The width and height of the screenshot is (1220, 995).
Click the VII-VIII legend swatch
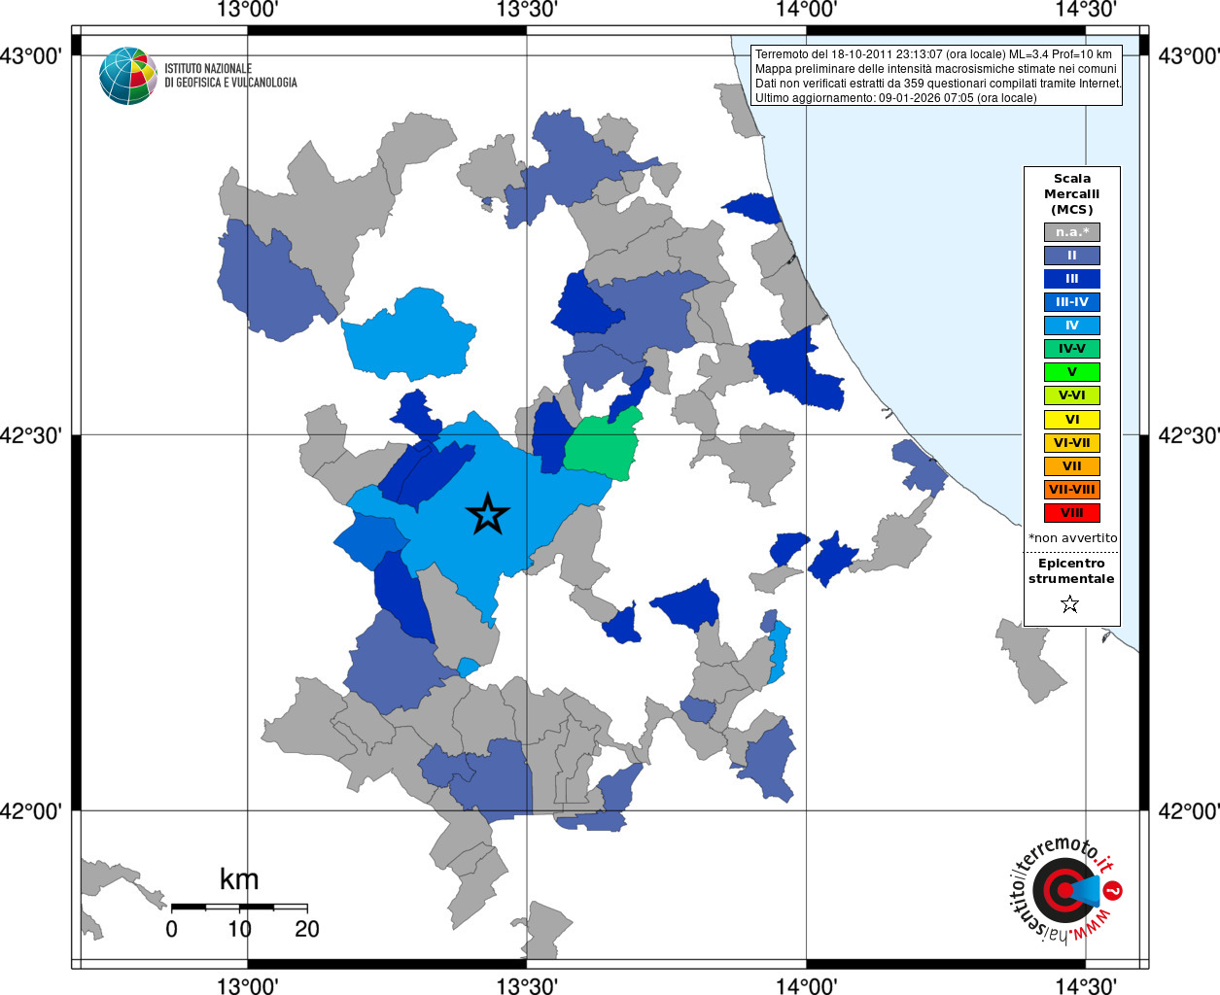[1072, 490]
